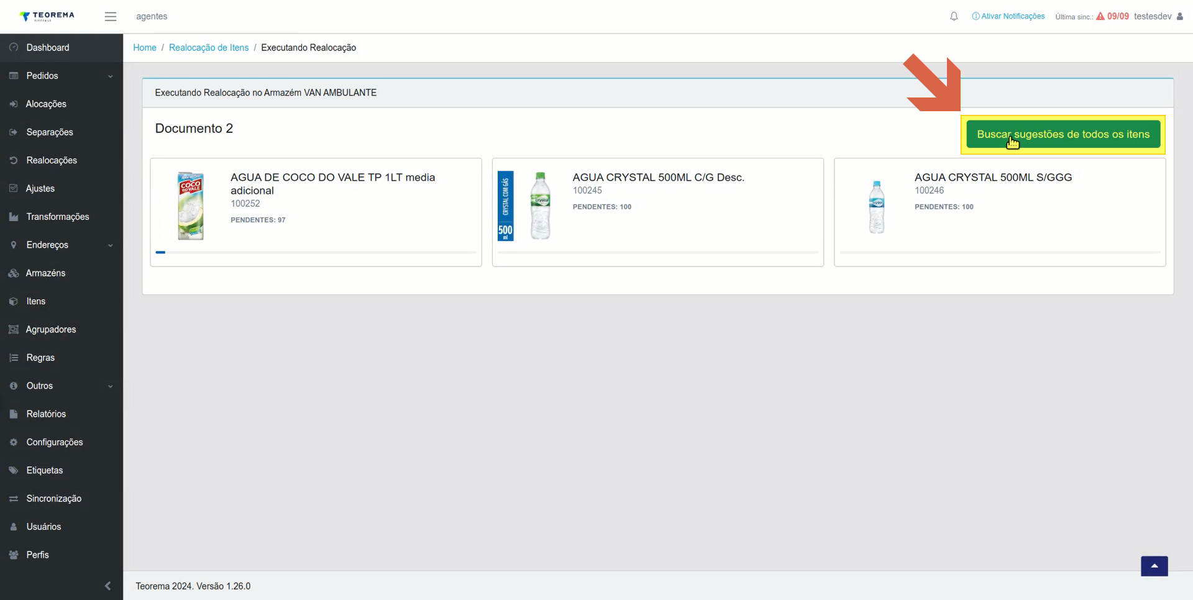Open the Sincronização menu item
The width and height of the screenshot is (1193, 600).
pyautogui.click(x=62, y=499)
